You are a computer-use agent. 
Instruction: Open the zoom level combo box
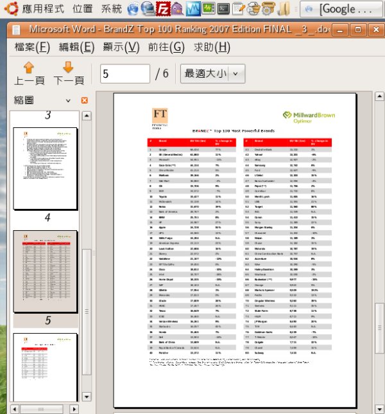click(x=212, y=74)
